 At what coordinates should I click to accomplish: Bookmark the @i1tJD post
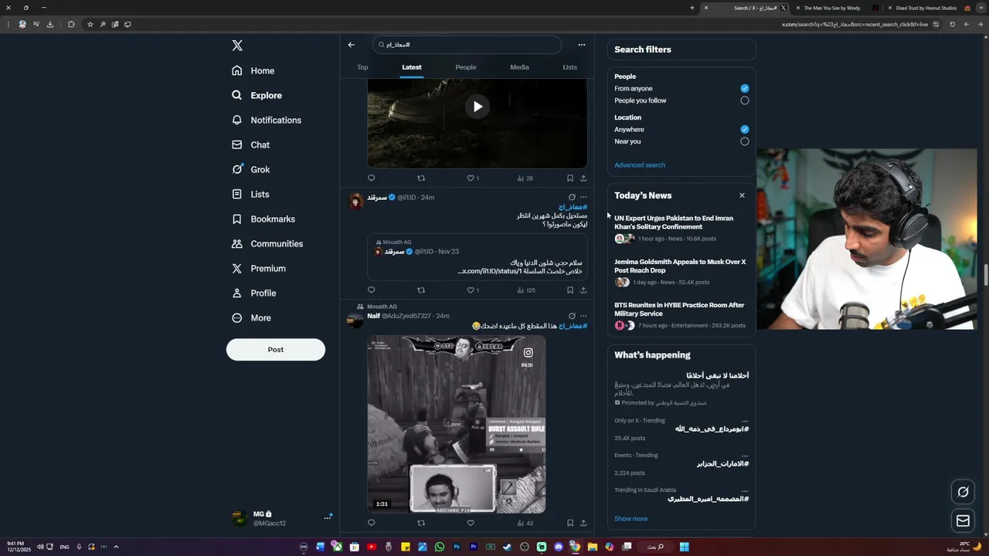pyautogui.click(x=570, y=290)
